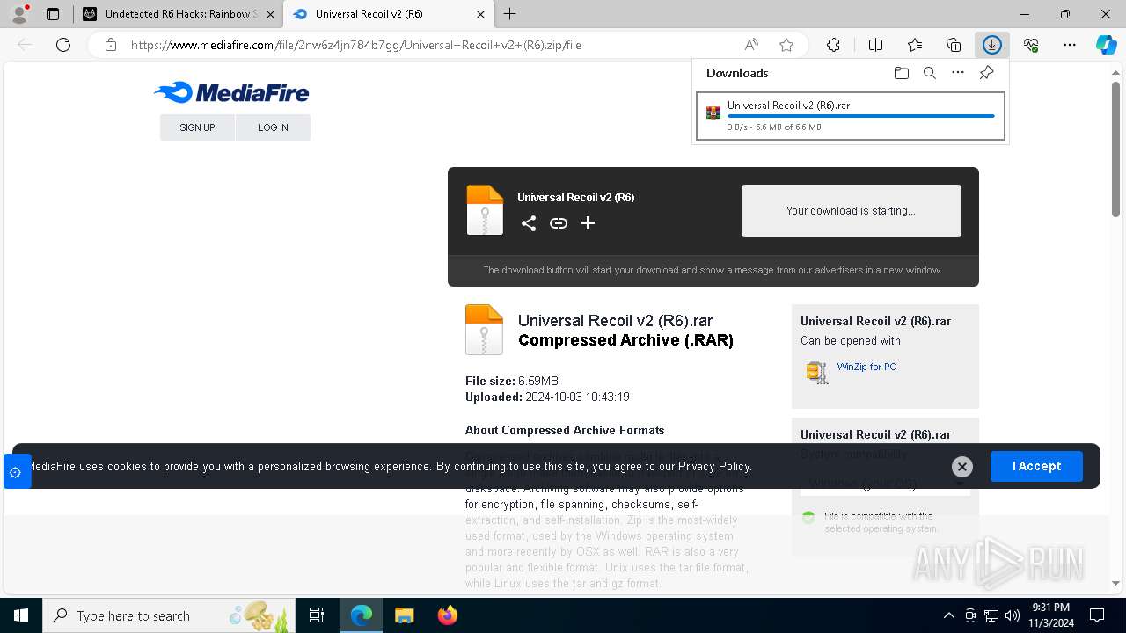Image resolution: width=1126 pixels, height=633 pixels.
Task: Copy the file link icon
Action: 559,223
